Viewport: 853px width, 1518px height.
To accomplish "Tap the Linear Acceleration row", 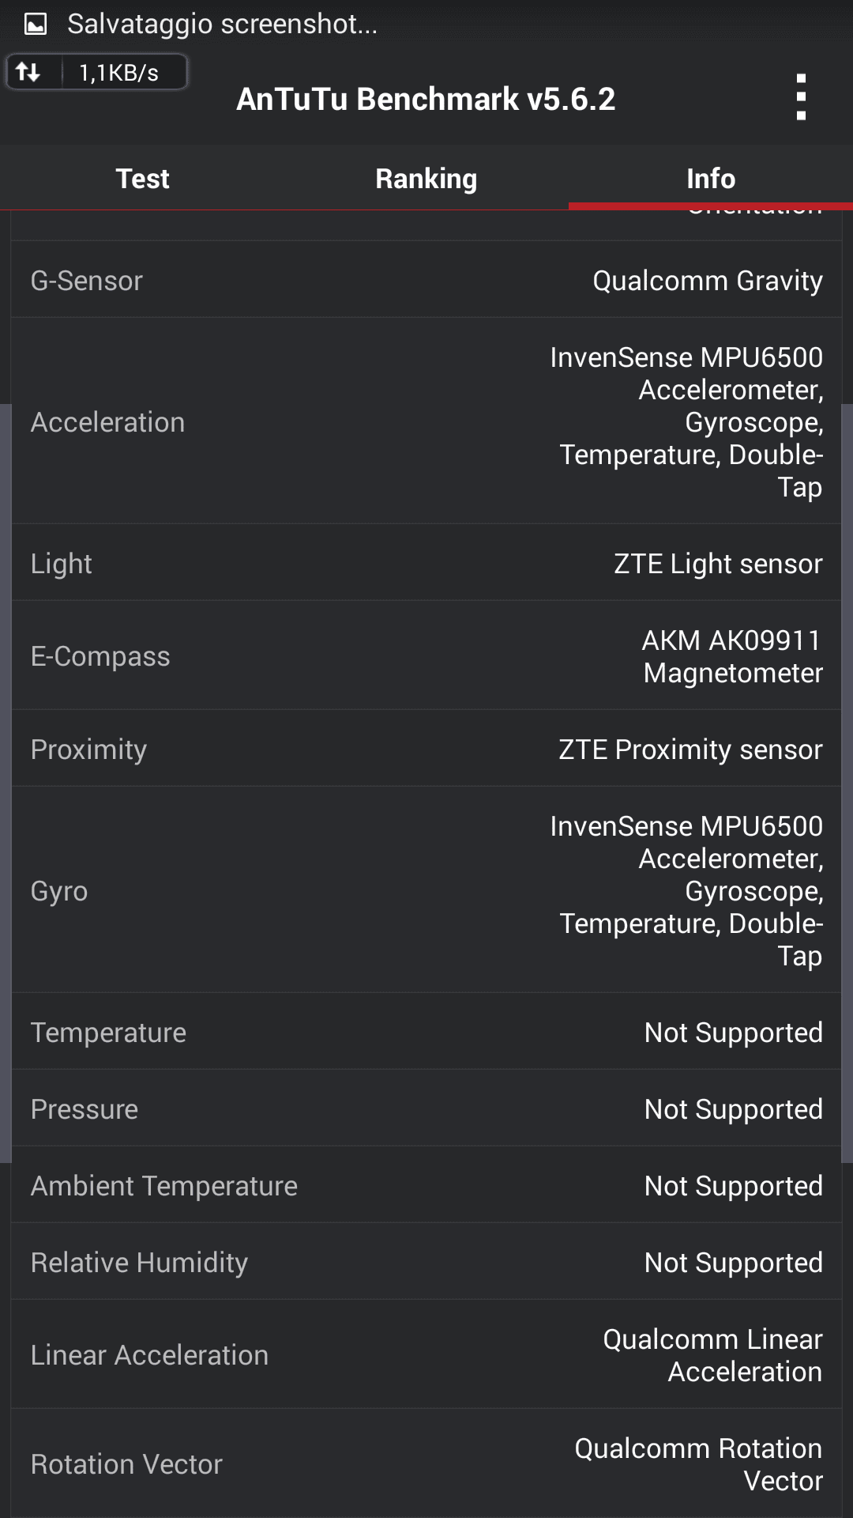I will pyautogui.click(x=426, y=1354).
